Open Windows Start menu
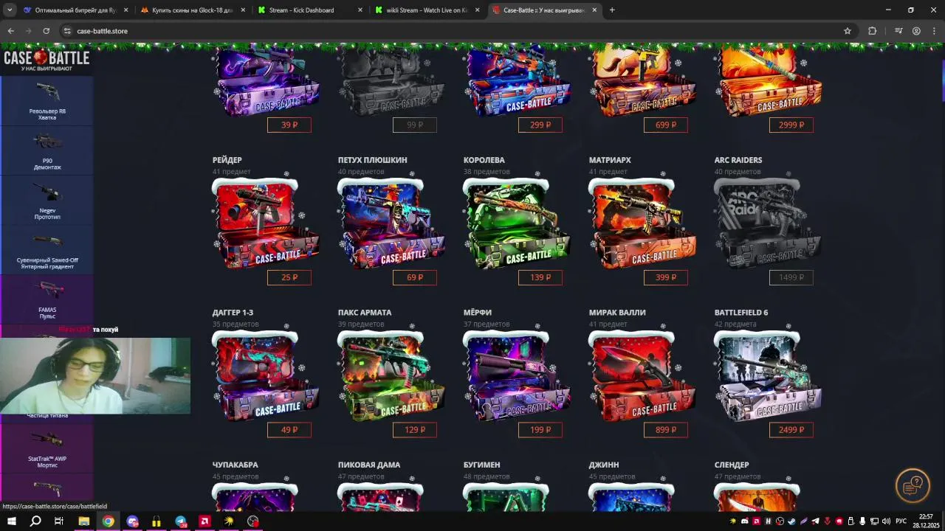Screen dimensions: 945x531 point(11,521)
